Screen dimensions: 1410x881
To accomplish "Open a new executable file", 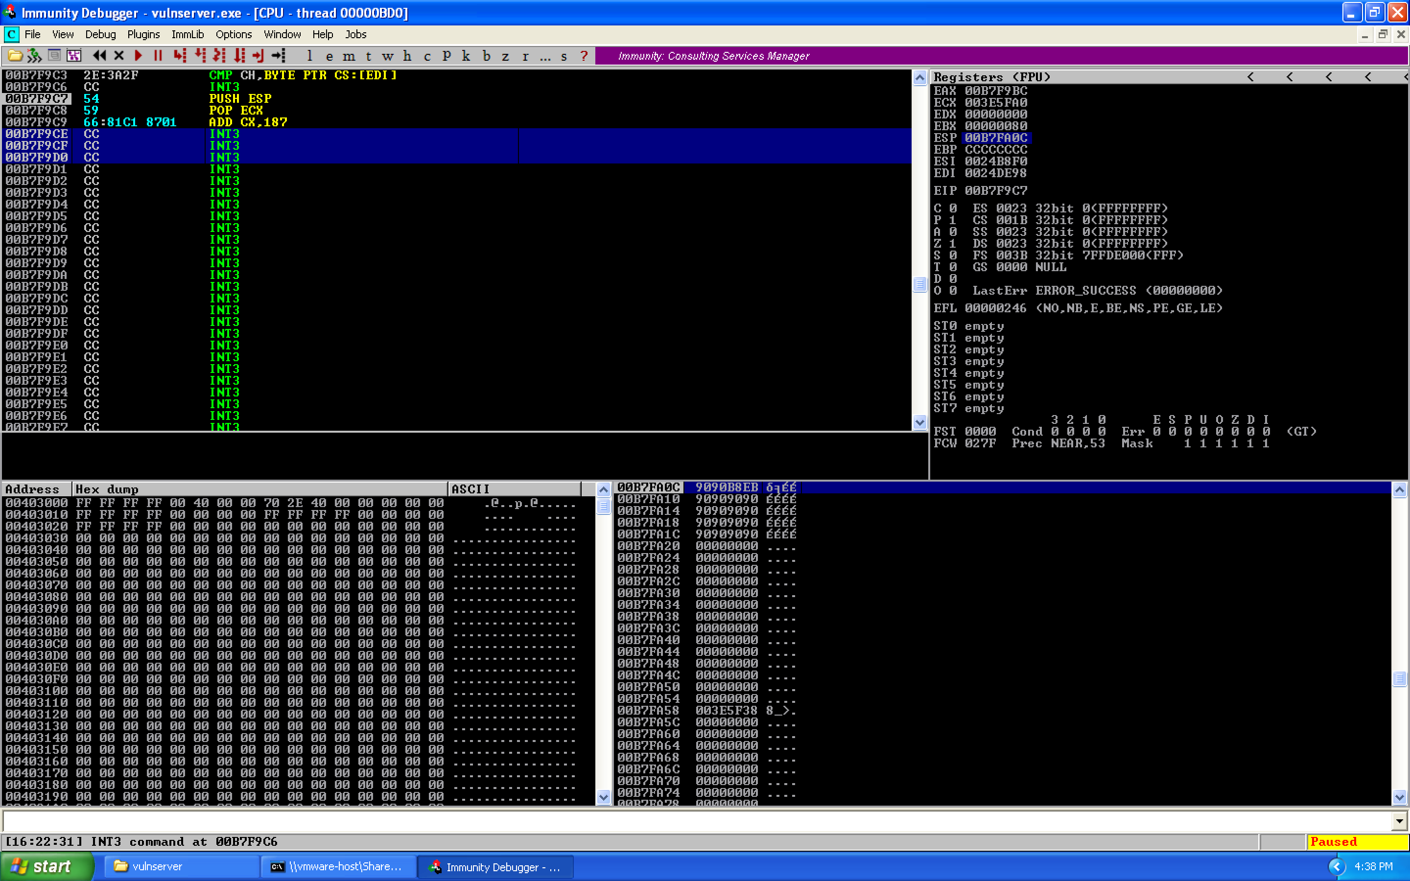I will coord(15,56).
